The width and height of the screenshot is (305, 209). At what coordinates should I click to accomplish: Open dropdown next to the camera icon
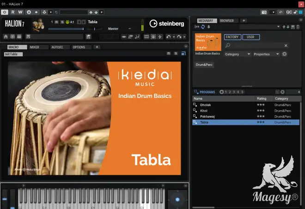273,12
